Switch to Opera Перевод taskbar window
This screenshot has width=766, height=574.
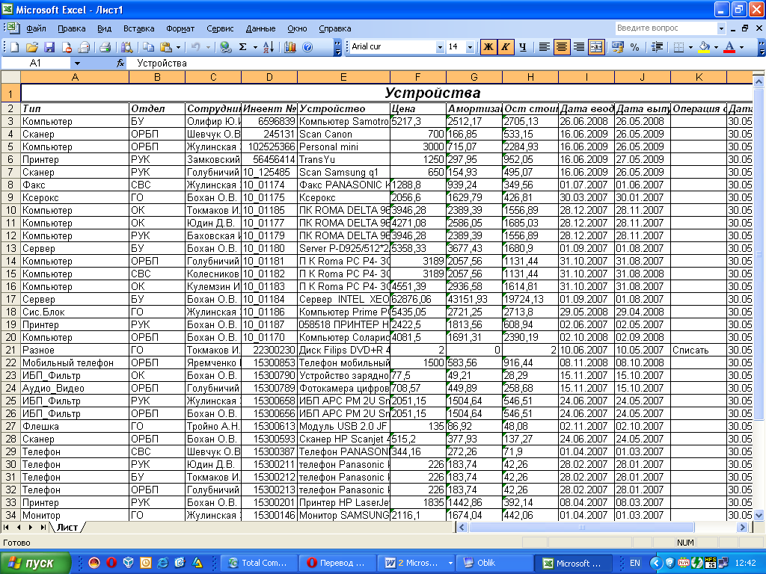pyautogui.click(x=337, y=563)
